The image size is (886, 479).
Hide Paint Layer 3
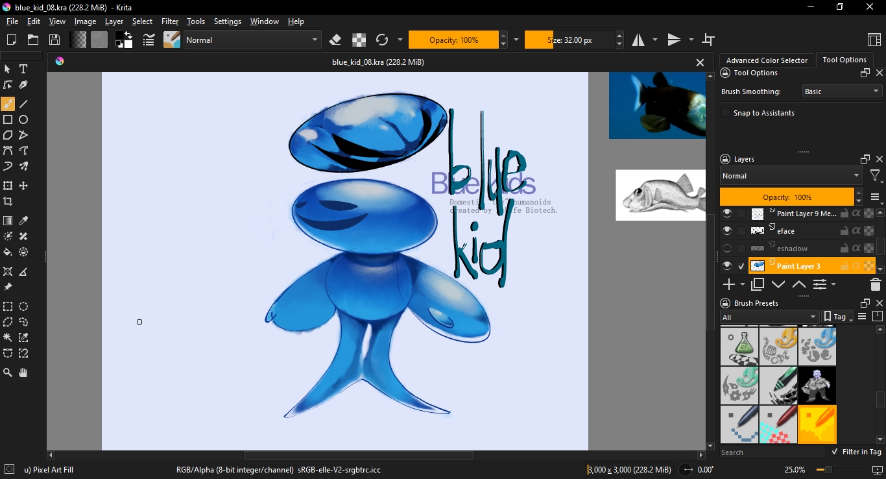pos(727,265)
